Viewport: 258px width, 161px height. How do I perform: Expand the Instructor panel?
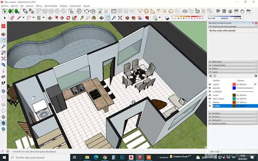coord(233,120)
